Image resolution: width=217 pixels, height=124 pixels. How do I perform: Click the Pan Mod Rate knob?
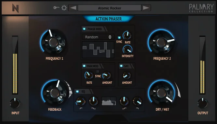point(89,75)
